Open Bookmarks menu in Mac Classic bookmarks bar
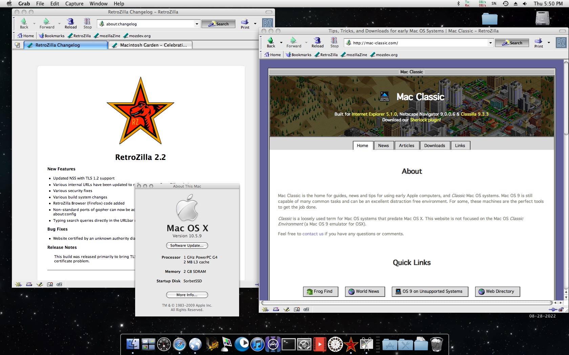 tap(298, 55)
